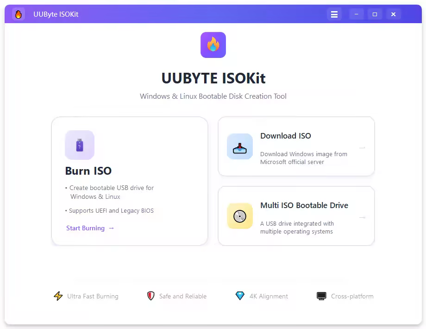Click the arrow beside Start Burning
Image resolution: width=426 pixels, height=329 pixels.
point(112,228)
